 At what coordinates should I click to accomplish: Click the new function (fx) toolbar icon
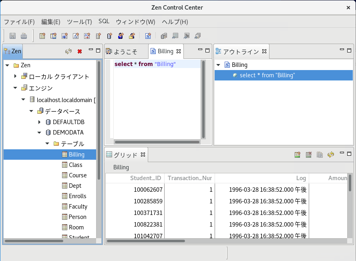click(76, 36)
